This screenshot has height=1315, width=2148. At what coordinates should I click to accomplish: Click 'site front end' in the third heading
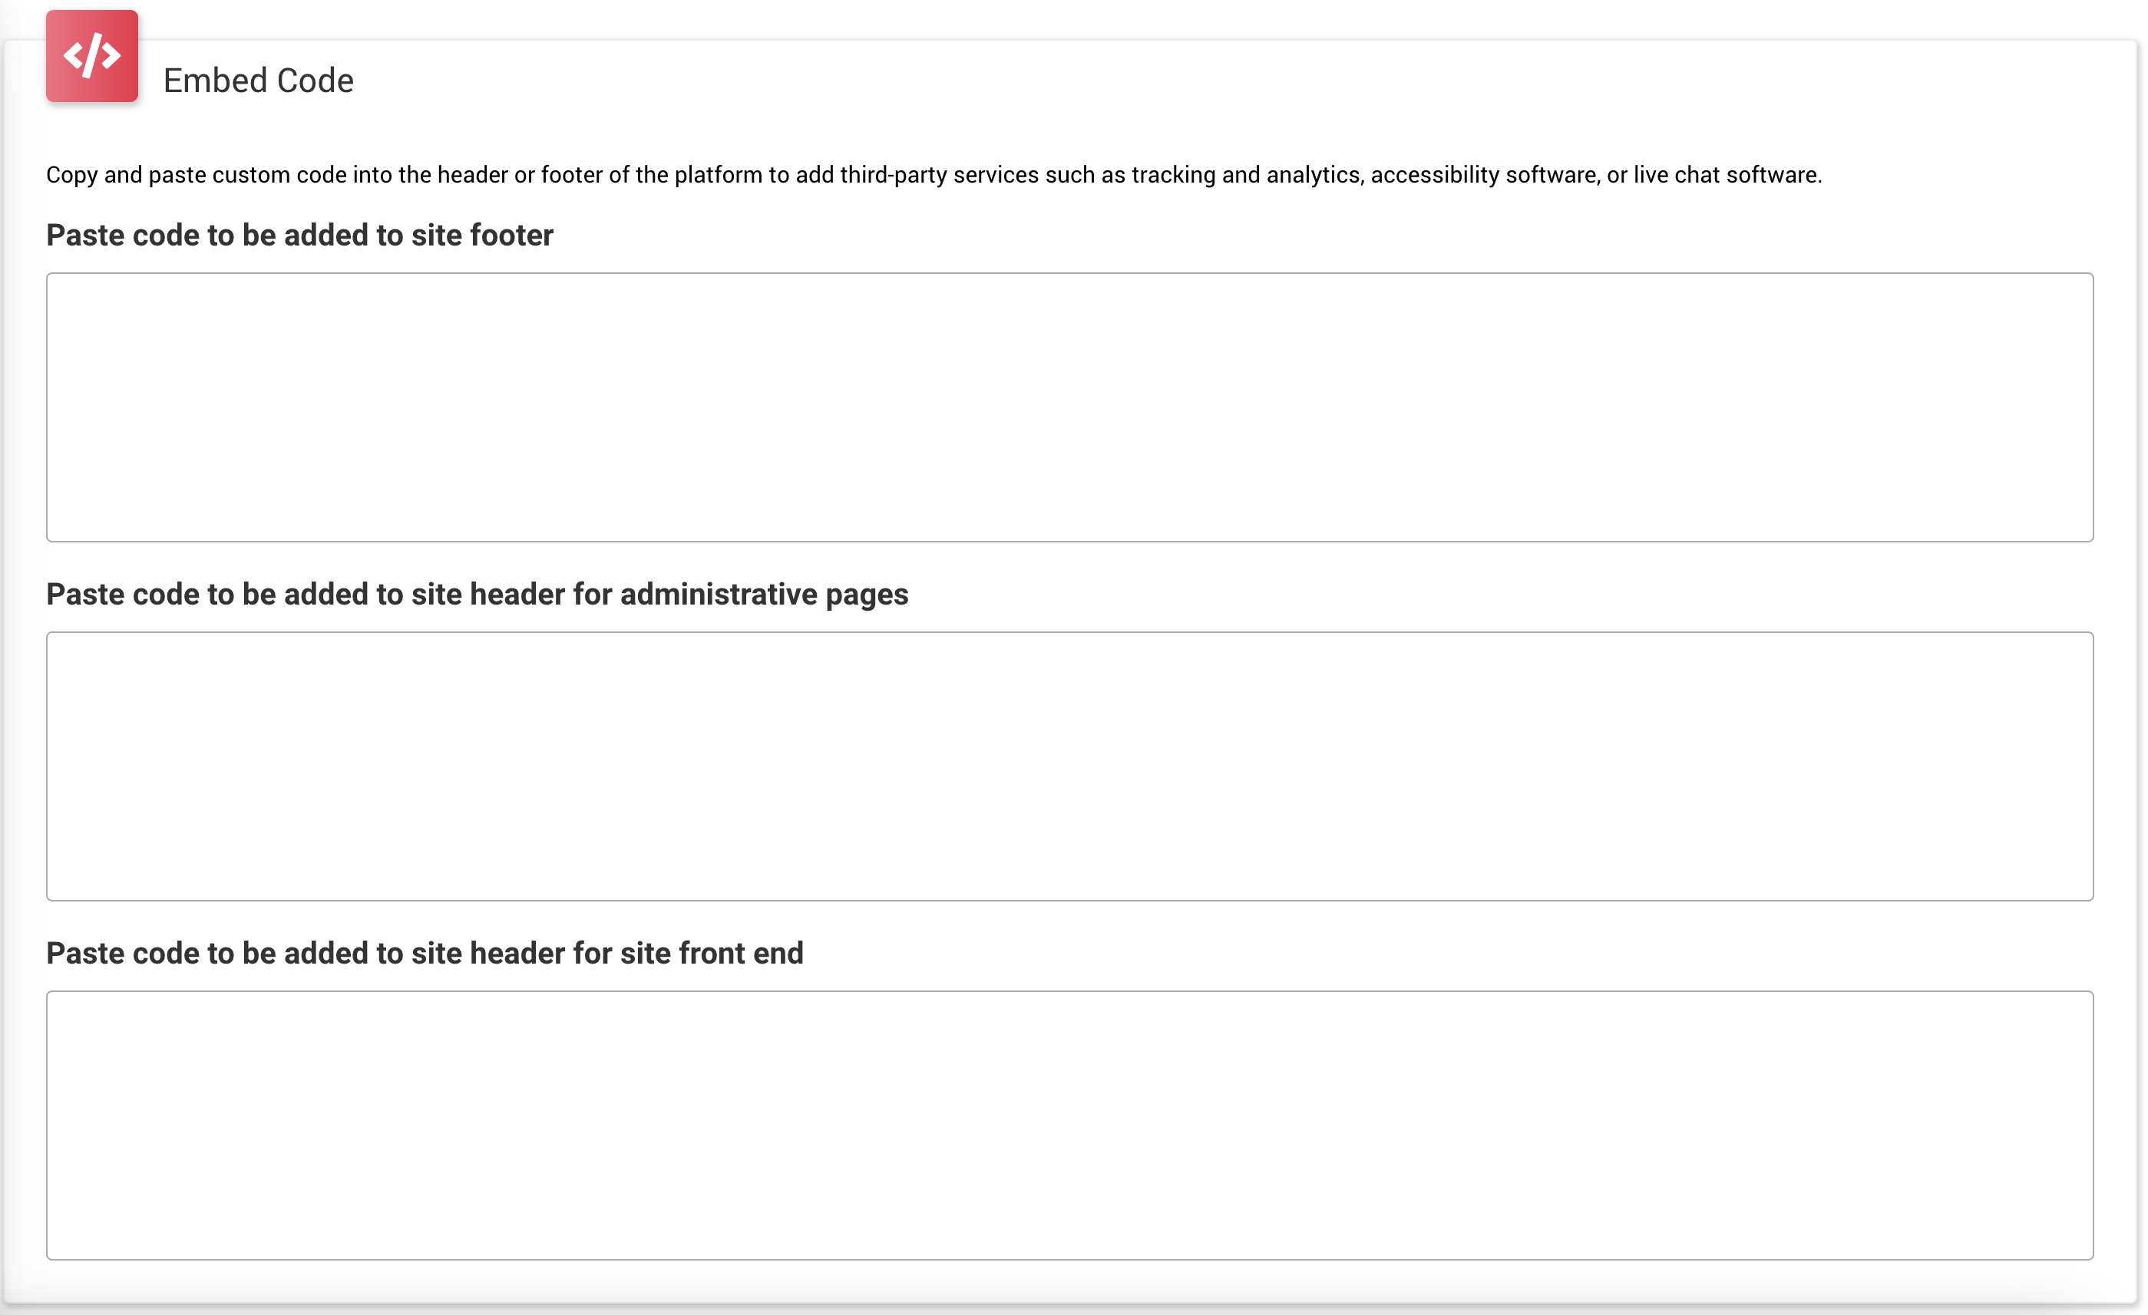tap(712, 954)
